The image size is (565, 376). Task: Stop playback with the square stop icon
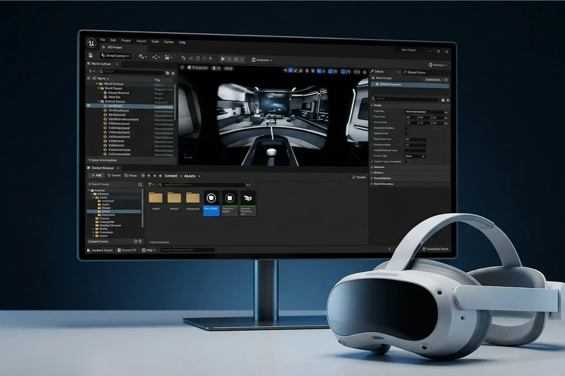coord(236,59)
